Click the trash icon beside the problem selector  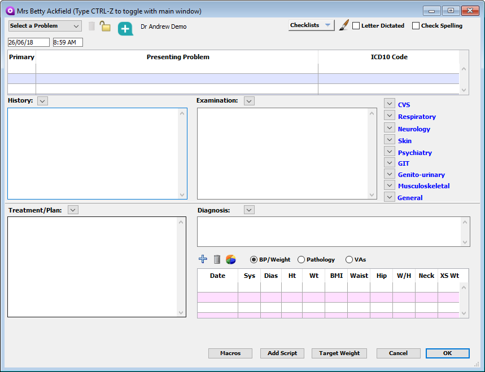[x=91, y=25]
